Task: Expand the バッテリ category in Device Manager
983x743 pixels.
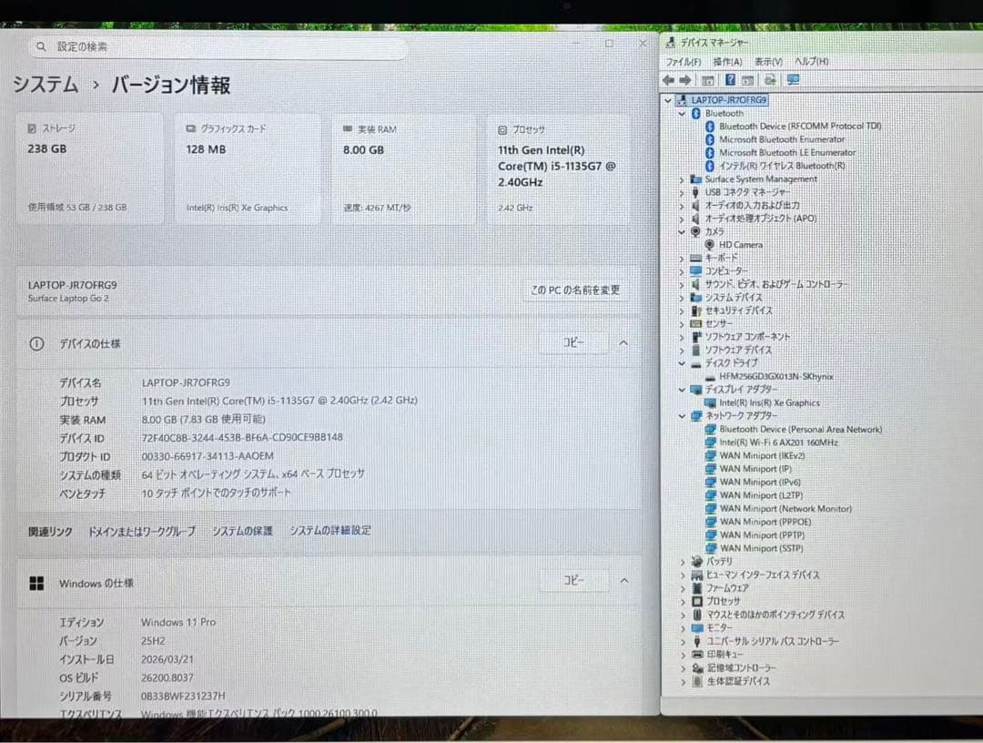Action: (681, 562)
